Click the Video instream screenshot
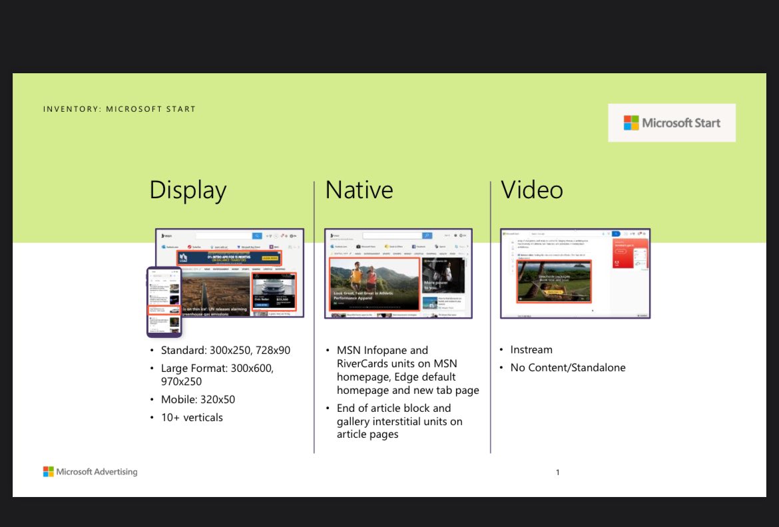 [x=575, y=273]
